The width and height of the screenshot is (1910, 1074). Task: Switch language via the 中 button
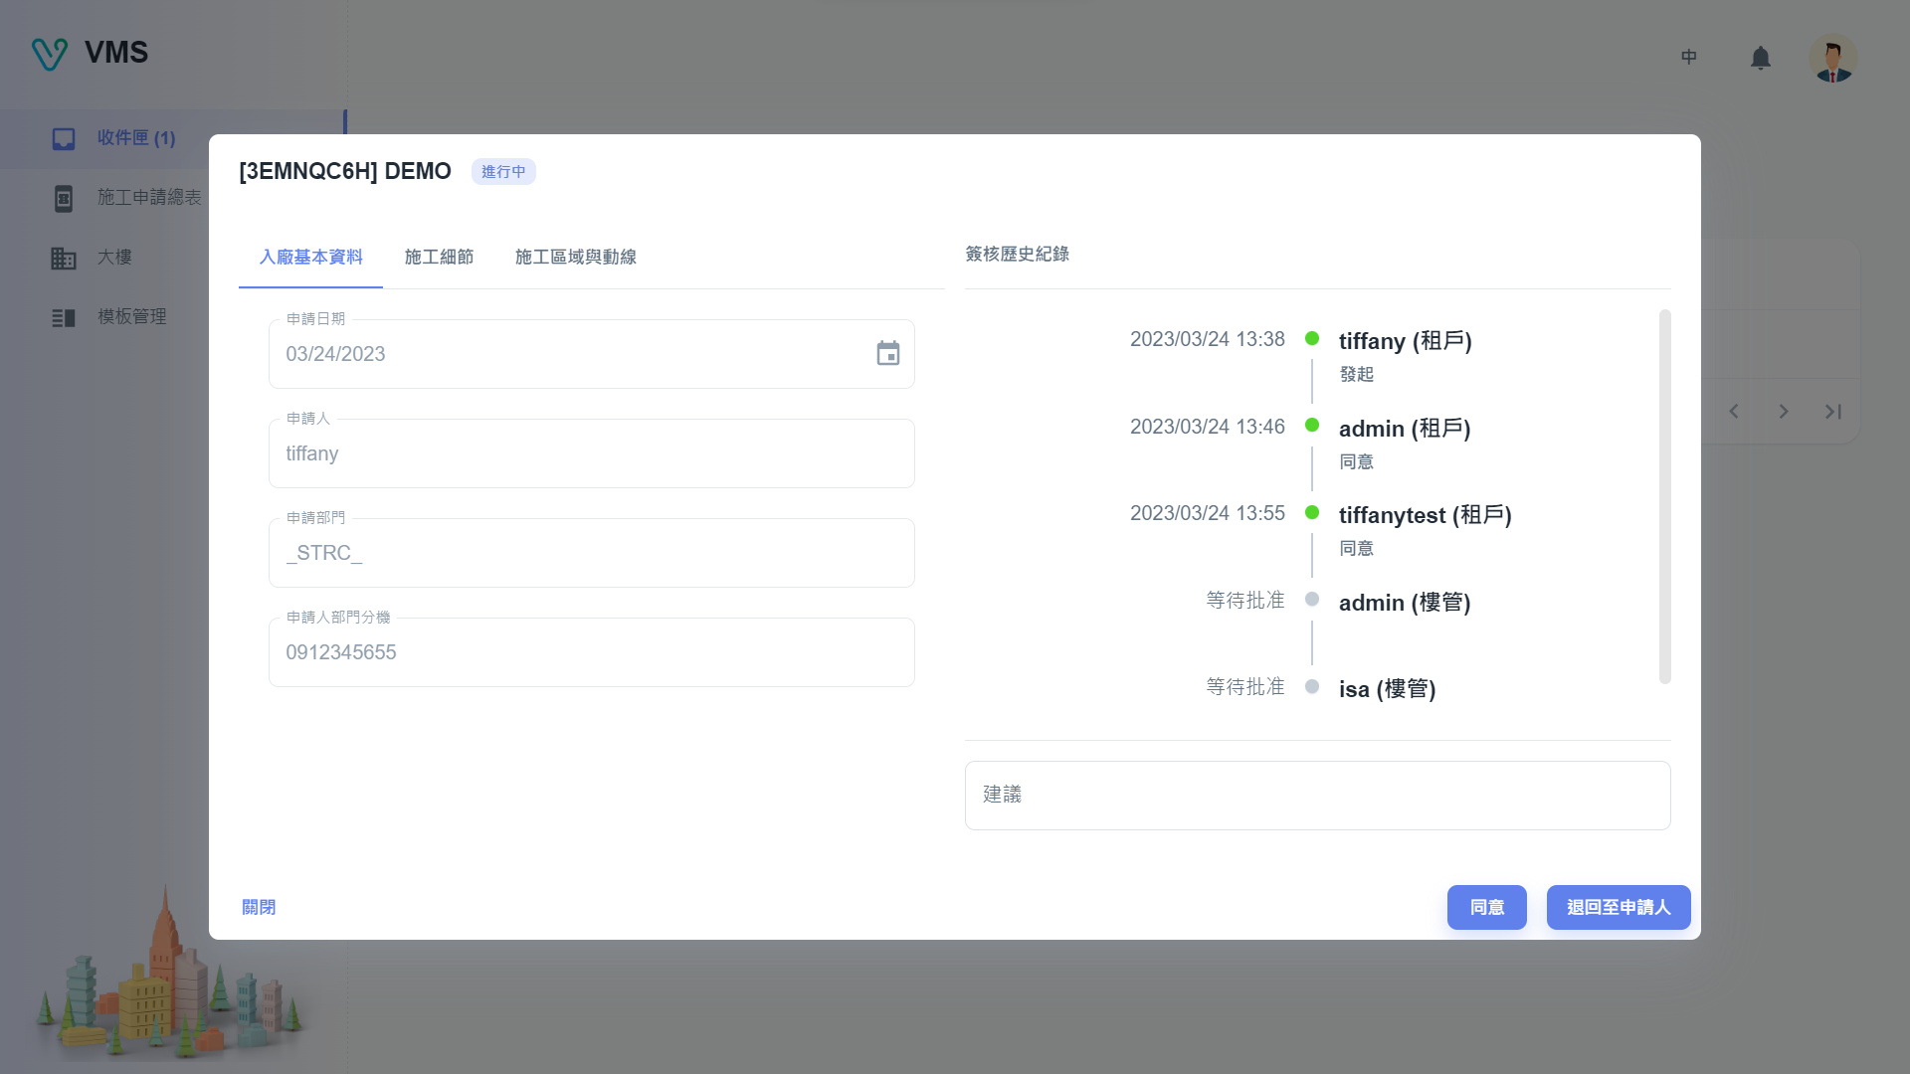click(1688, 58)
